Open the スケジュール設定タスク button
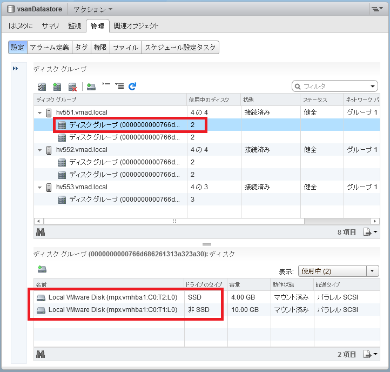 point(180,48)
